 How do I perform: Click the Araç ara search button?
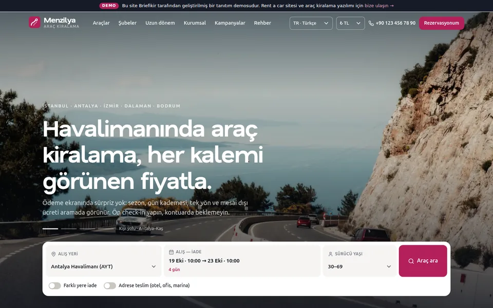pos(423,261)
